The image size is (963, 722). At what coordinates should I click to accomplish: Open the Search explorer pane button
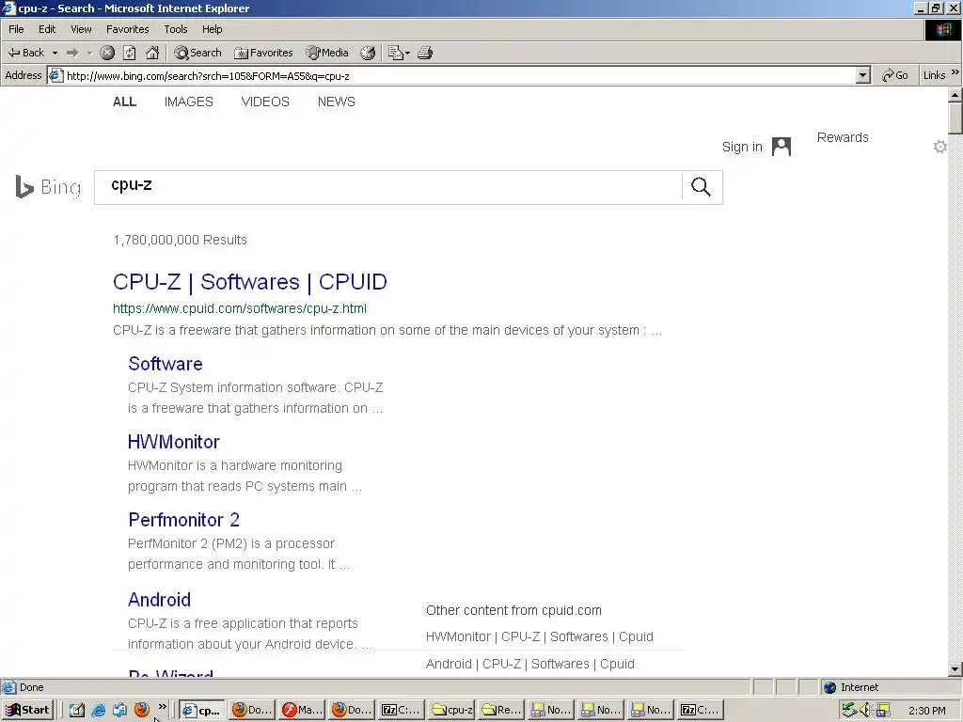point(197,53)
